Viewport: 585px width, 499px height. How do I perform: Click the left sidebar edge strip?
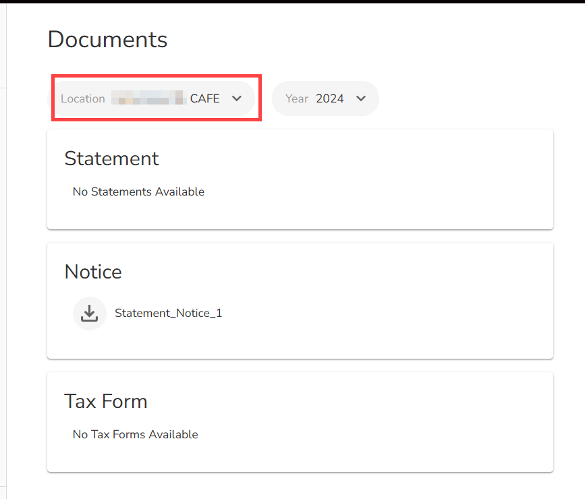pos(3,270)
